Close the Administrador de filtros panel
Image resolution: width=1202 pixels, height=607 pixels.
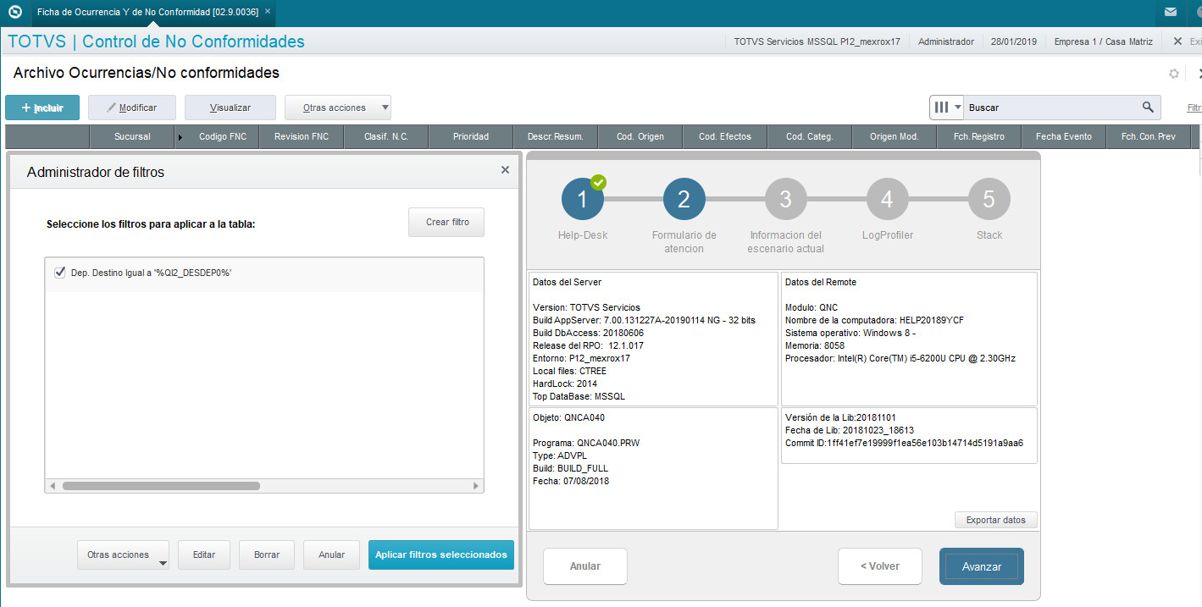[x=506, y=170]
